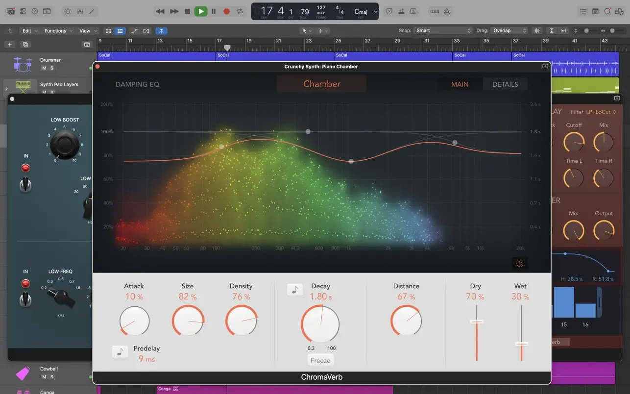Click the note sync icon beside Predelay
This screenshot has height=394, width=630.
click(x=120, y=352)
